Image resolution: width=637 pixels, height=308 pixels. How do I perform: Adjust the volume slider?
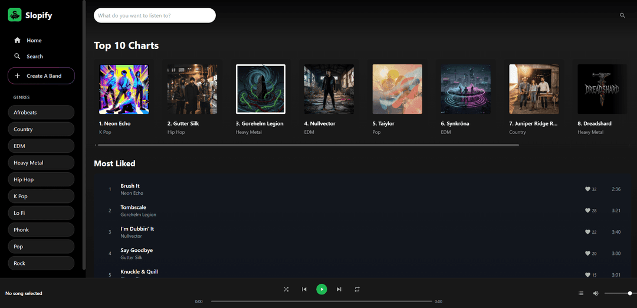click(x=618, y=293)
